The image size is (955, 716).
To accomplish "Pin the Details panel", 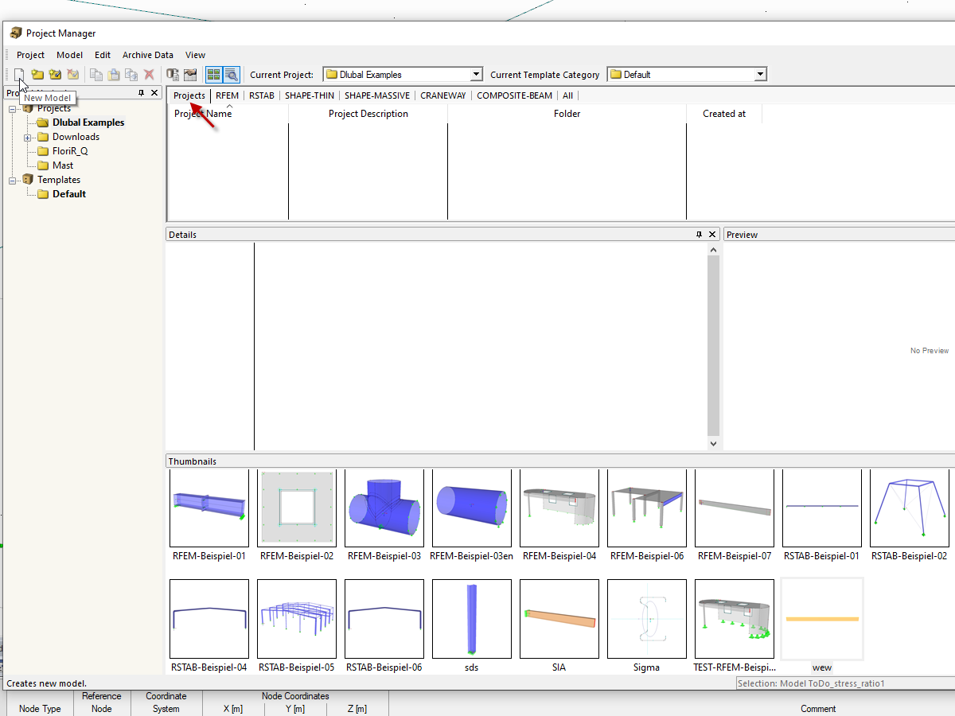I will [x=699, y=235].
